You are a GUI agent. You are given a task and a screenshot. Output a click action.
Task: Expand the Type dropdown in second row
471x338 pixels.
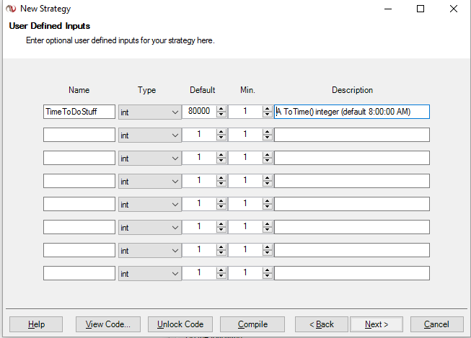point(175,135)
